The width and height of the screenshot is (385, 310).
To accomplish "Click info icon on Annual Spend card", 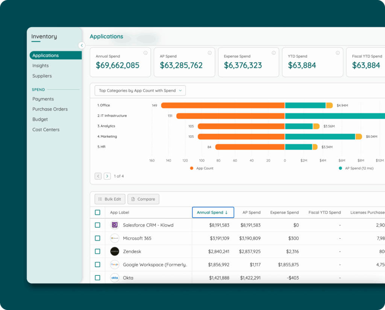I will click(x=146, y=53).
